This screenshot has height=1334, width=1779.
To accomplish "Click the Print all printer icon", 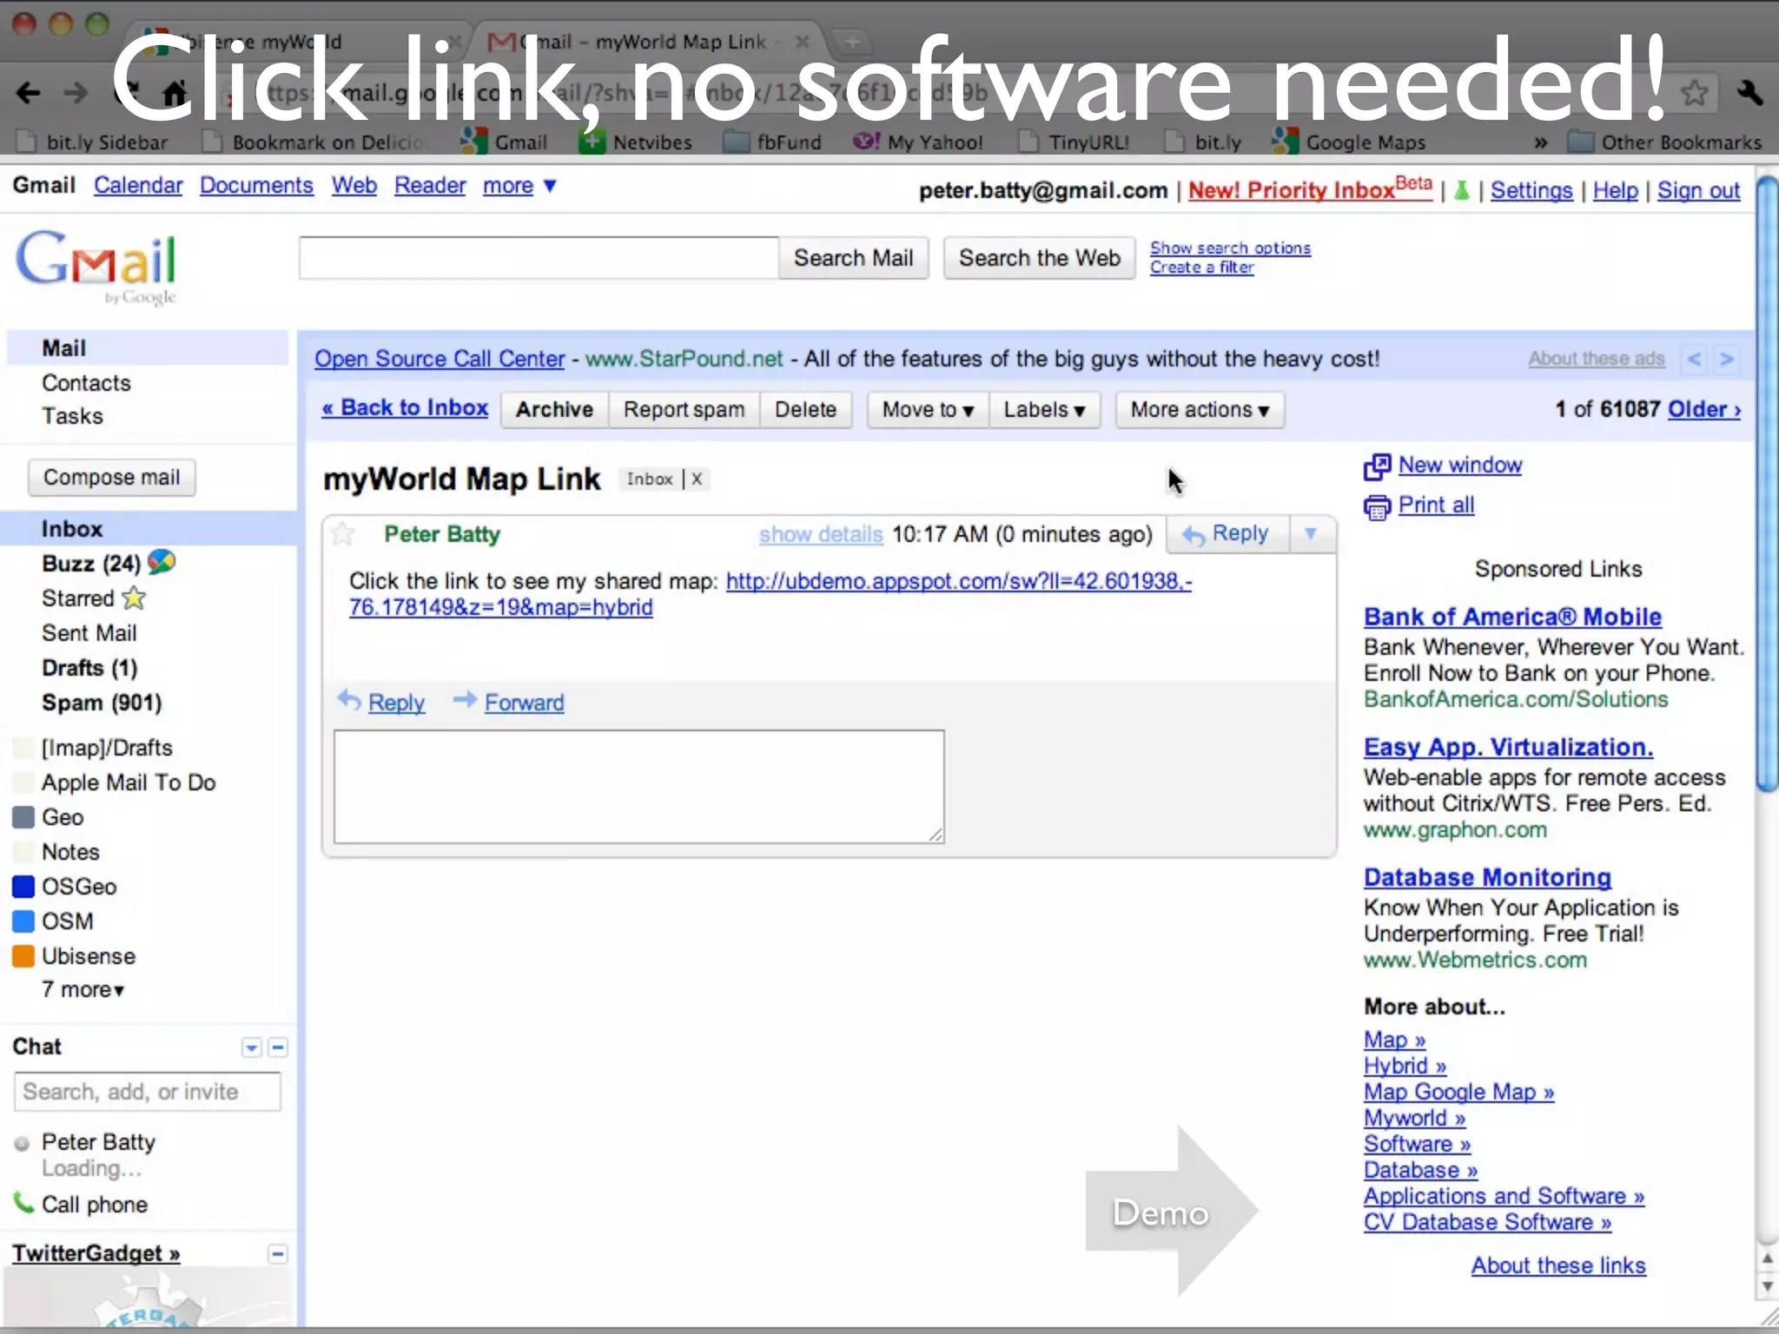I will (1377, 506).
